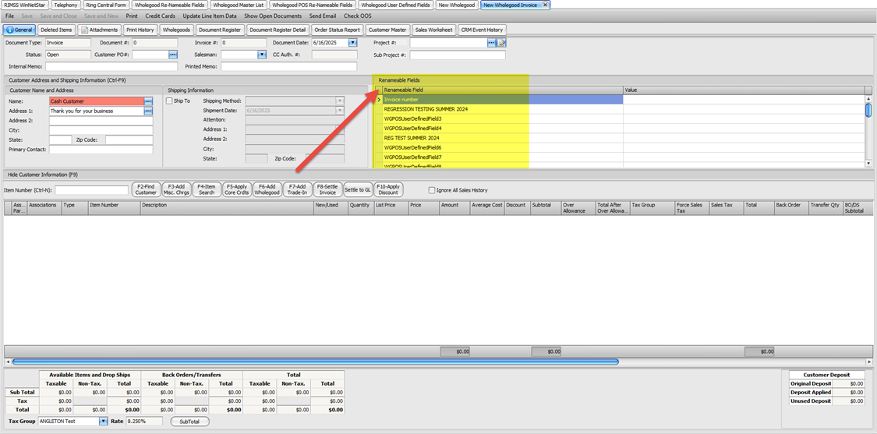Click F3-Add Misc. Chrgs button

coord(176,189)
